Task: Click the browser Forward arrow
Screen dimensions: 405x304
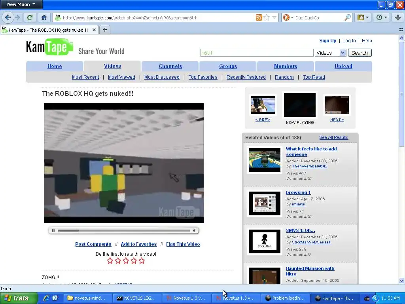Action: coord(17,17)
